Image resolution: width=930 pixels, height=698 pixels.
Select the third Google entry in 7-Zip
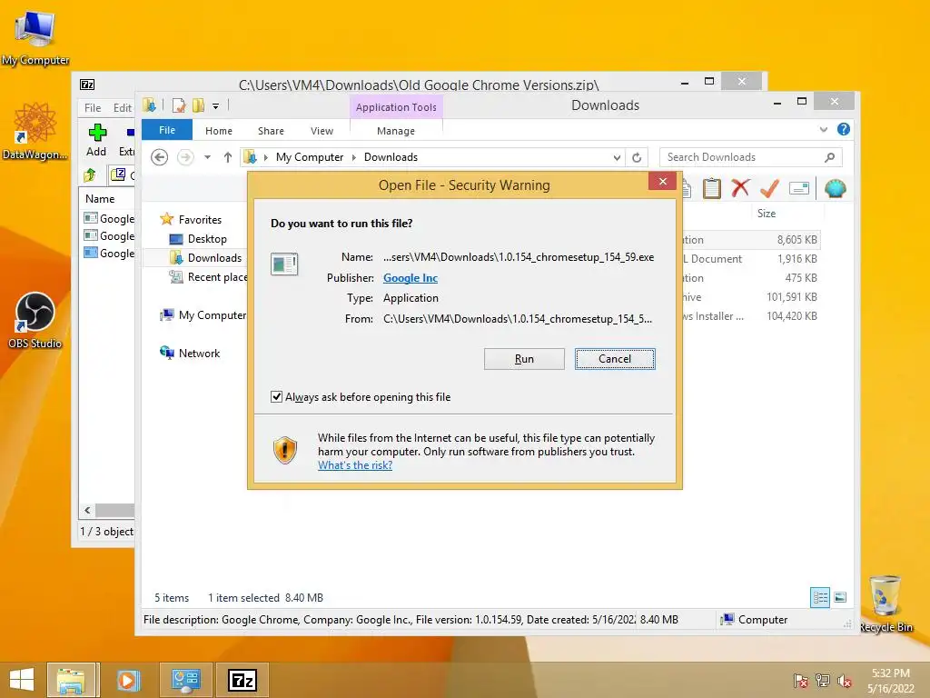[x=109, y=253]
